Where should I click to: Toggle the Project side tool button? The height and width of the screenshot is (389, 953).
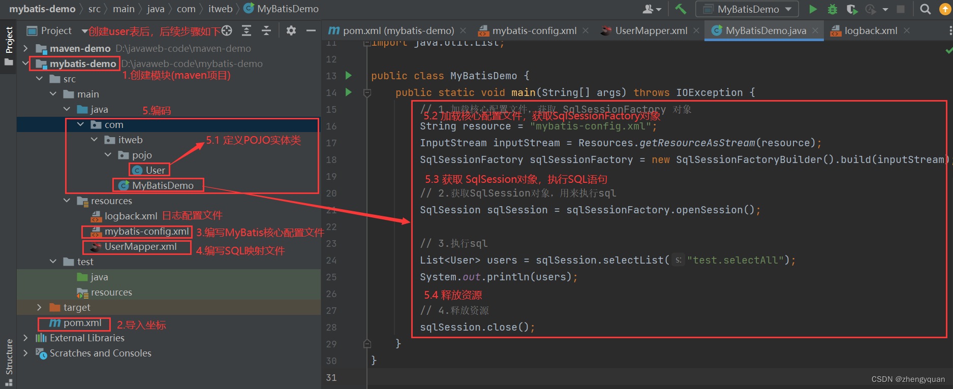[x=9, y=46]
